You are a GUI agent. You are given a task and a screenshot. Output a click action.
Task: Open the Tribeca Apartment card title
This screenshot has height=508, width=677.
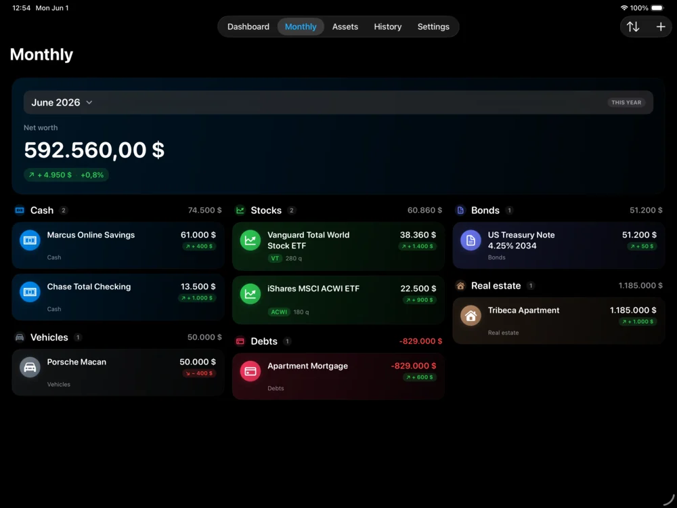pos(523,310)
